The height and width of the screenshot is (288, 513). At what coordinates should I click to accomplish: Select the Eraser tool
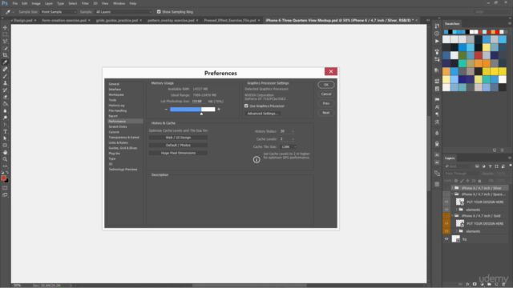click(x=5, y=97)
